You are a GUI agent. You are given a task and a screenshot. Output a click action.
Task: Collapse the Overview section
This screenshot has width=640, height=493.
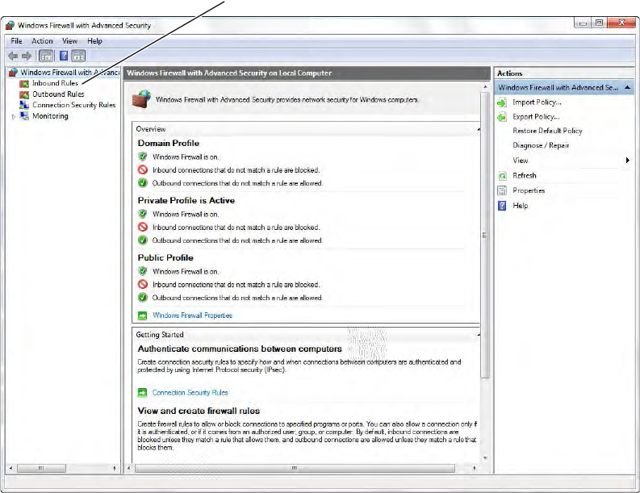click(479, 129)
